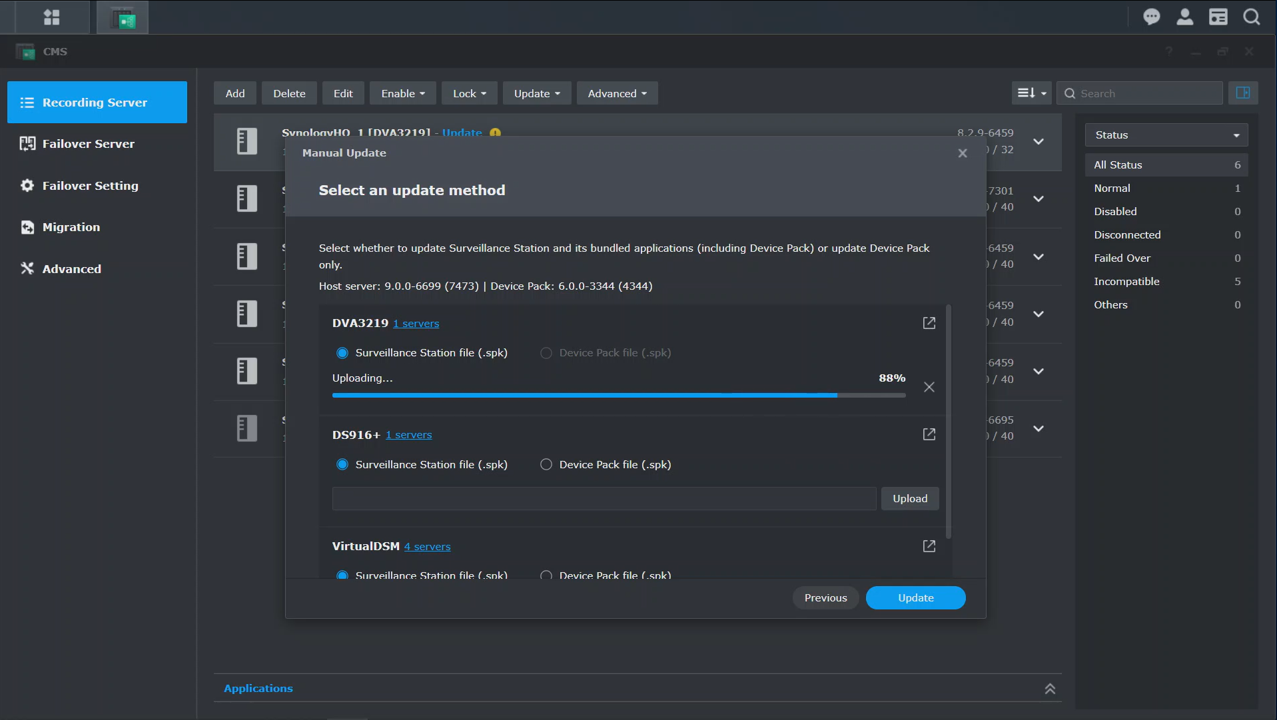
Task: Click the sixth row server icon
Action: [247, 428]
